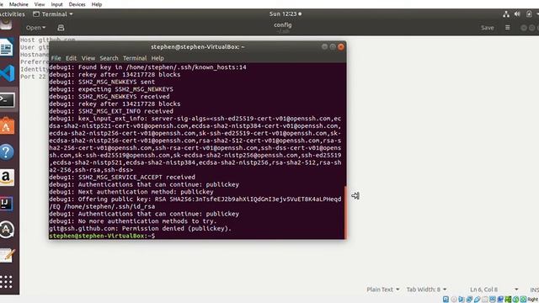Launch Visual Studio Code from dock
Image resolution: width=539 pixels, height=303 pixels.
(x=8, y=73)
